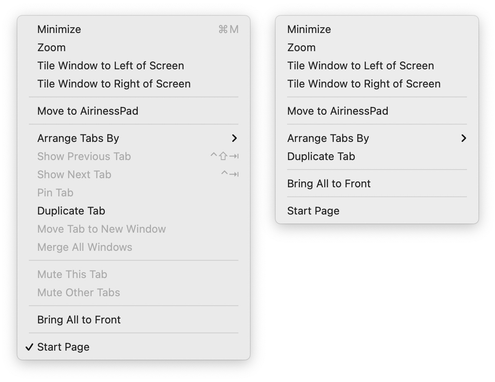The width and height of the screenshot is (495, 382).
Task: Click checkmark icon beside Start Page
Action: (29, 347)
